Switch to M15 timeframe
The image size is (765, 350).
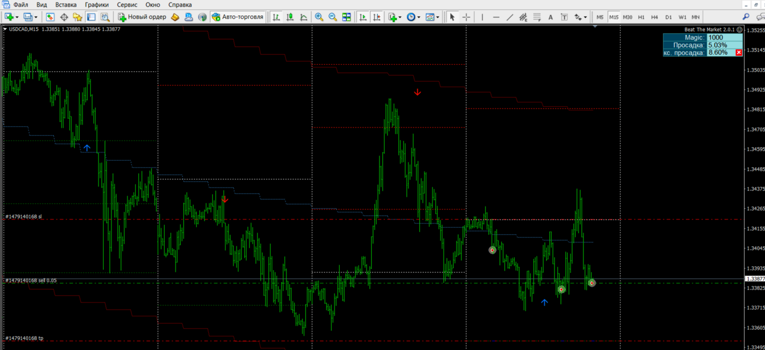(614, 17)
